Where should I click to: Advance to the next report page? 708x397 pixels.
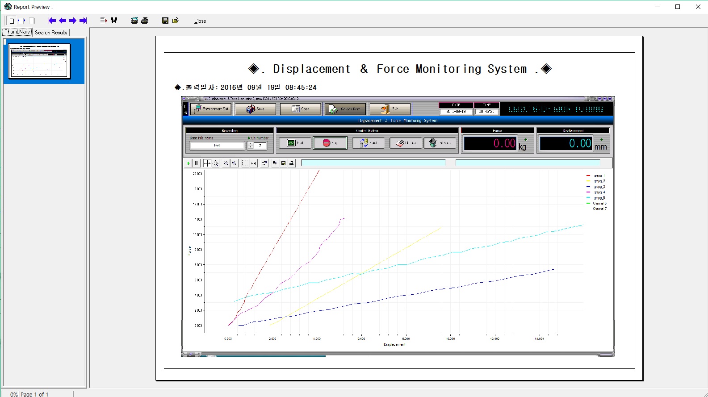click(x=73, y=21)
